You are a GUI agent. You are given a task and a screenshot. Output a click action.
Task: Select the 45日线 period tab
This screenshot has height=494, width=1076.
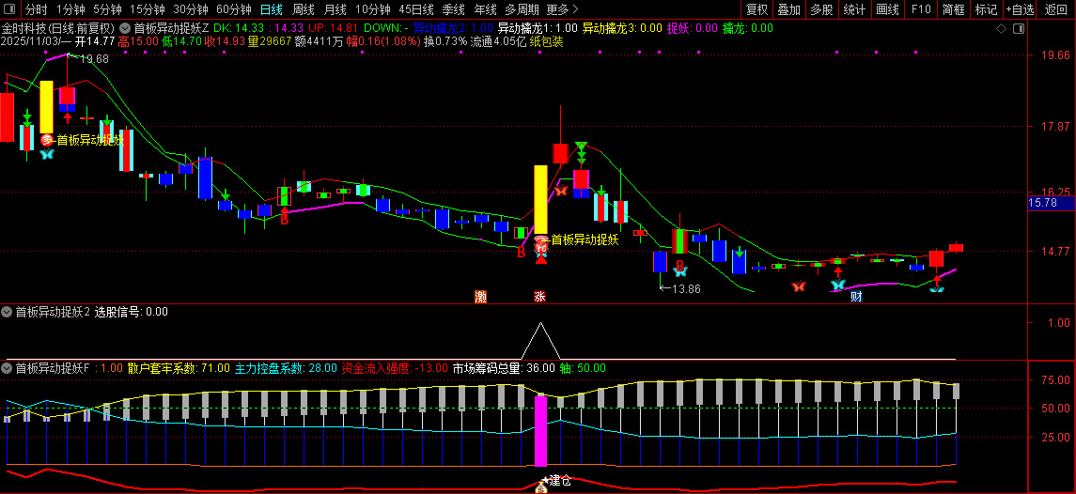coord(416,9)
